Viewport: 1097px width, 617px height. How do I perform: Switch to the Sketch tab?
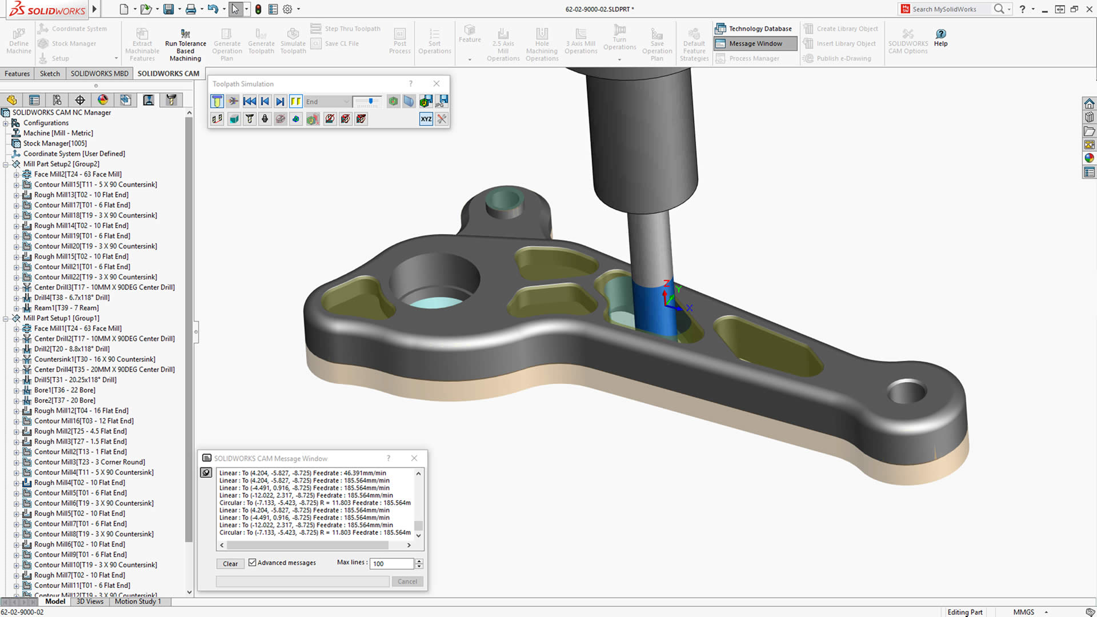(49, 73)
